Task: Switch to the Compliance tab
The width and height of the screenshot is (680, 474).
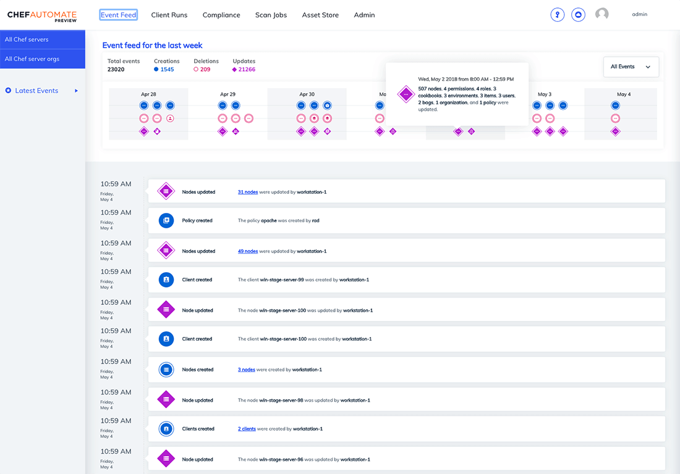Action: point(221,15)
